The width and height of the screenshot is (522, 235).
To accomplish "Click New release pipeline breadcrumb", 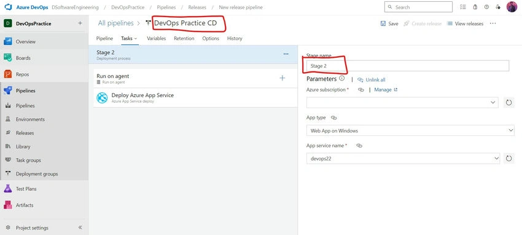I will (241, 7).
